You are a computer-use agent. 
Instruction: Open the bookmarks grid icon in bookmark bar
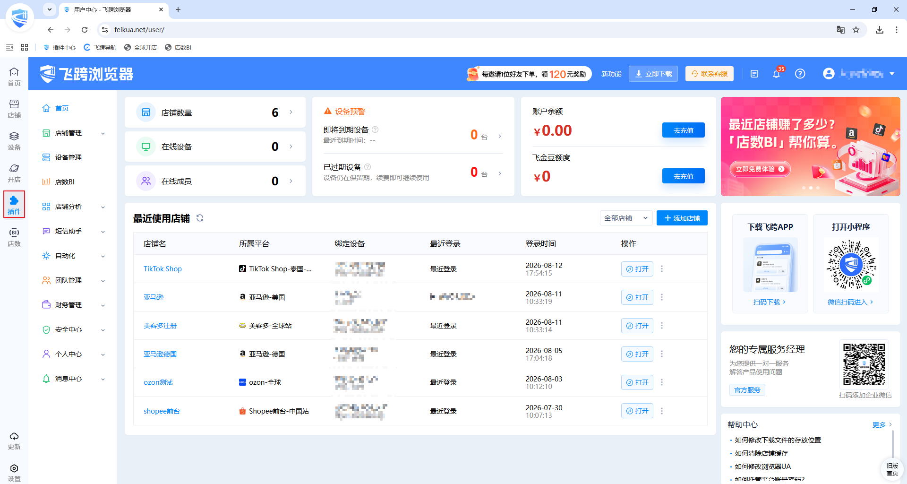click(x=25, y=47)
